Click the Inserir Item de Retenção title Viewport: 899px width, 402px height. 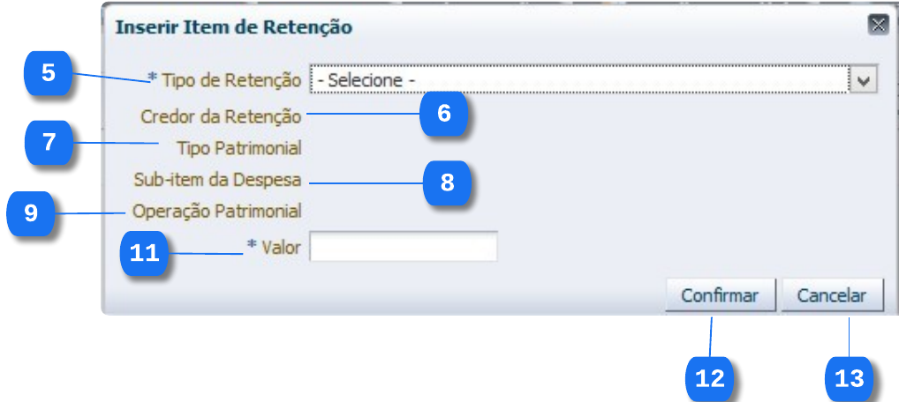click(234, 27)
